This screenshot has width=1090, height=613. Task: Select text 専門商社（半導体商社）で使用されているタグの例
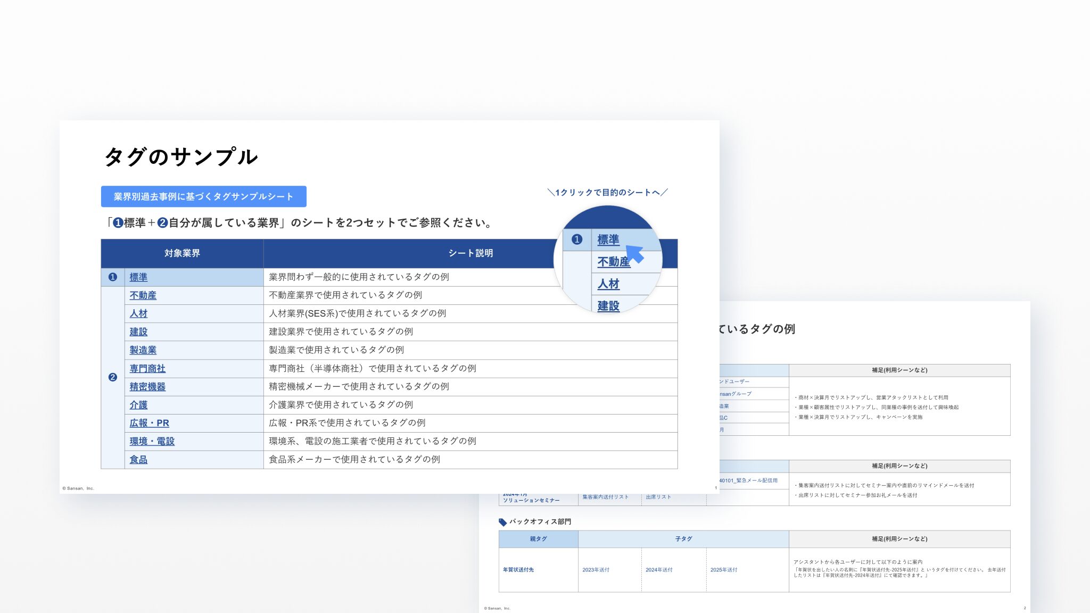coord(372,368)
